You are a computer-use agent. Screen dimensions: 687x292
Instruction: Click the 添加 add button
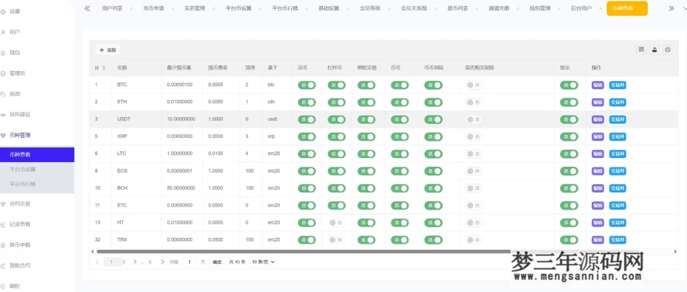pos(107,50)
